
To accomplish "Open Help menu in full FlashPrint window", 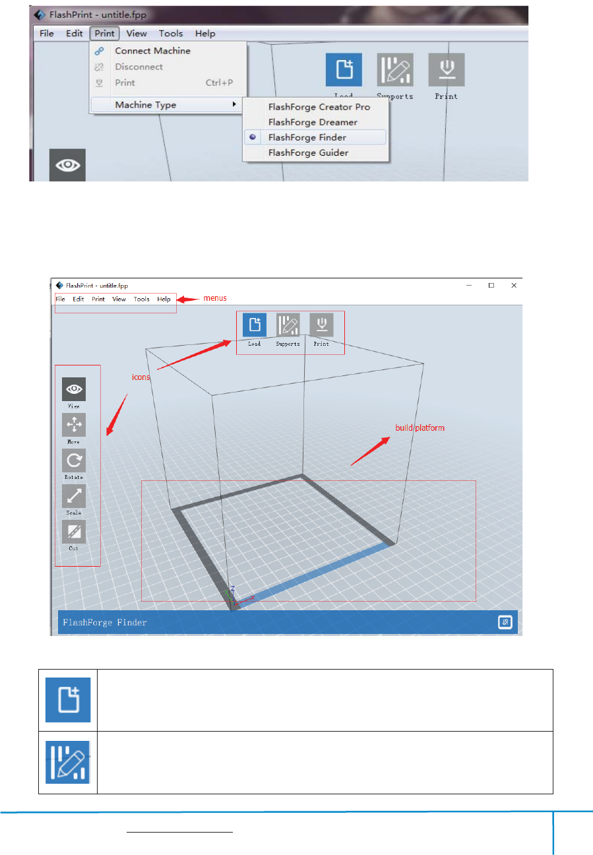I will [x=164, y=300].
